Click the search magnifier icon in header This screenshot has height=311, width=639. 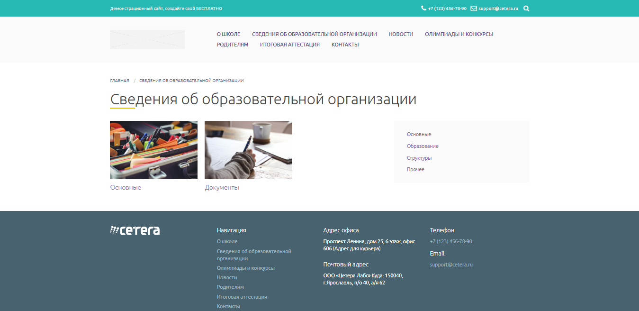[x=526, y=8]
